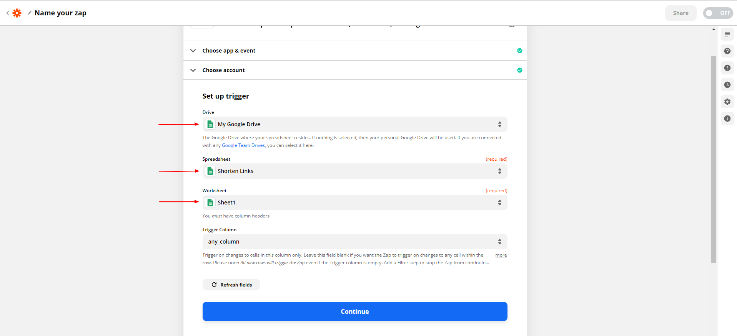The width and height of the screenshot is (737, 336).
Task: Click the pencil icon to rename zap
Action: pyautogui.click(x=29, y=13)
